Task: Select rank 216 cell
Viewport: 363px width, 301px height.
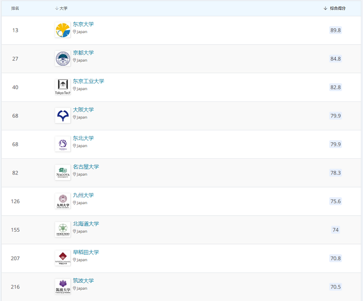Action: pos(15,287)
